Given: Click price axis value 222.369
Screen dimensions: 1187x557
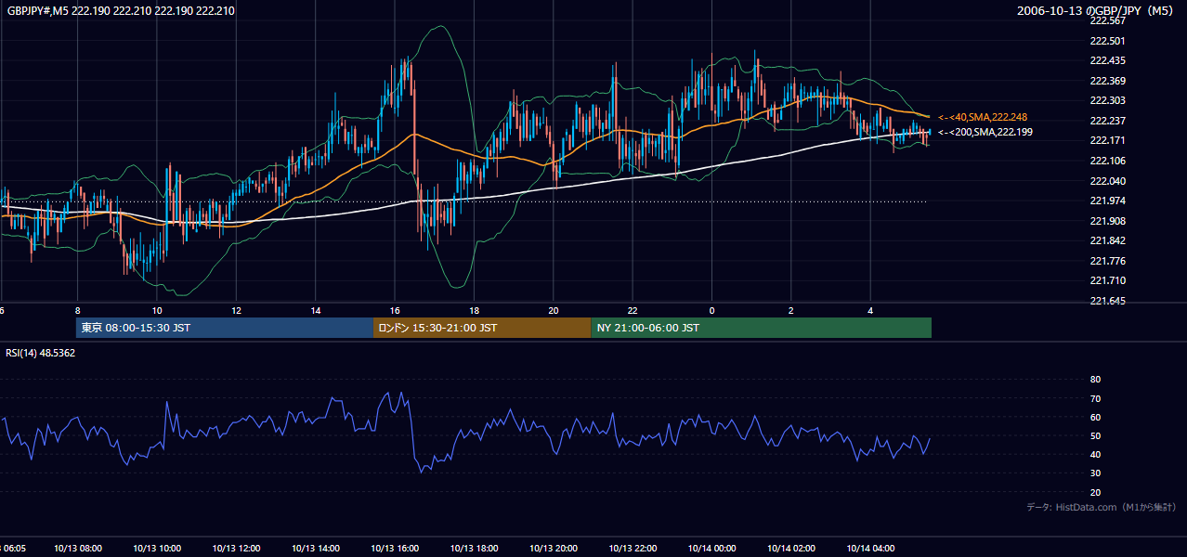Looking at the screenshot, I should pos(1107,81).
